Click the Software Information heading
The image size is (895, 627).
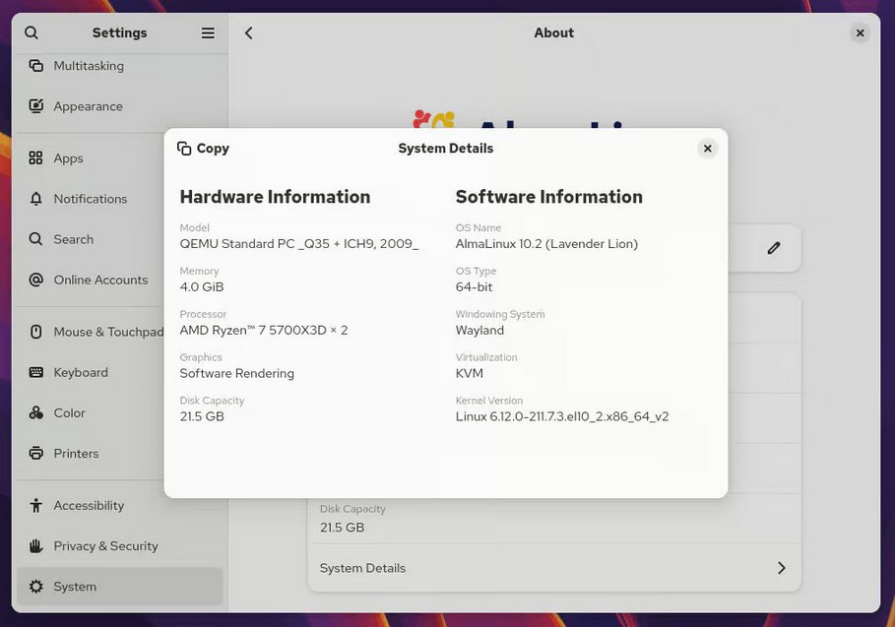tap(549, 197)
